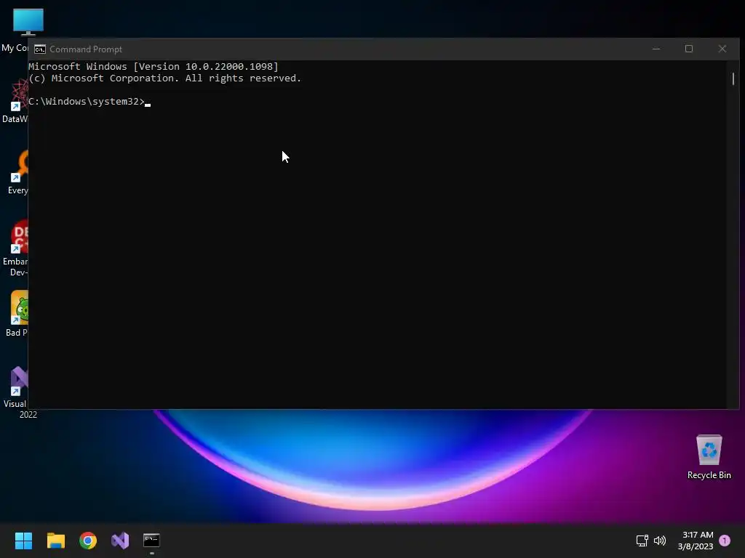This screenshot has height=558, width=745.
Task: Open the volume speaker tray icon
Action: pos(660,541)
